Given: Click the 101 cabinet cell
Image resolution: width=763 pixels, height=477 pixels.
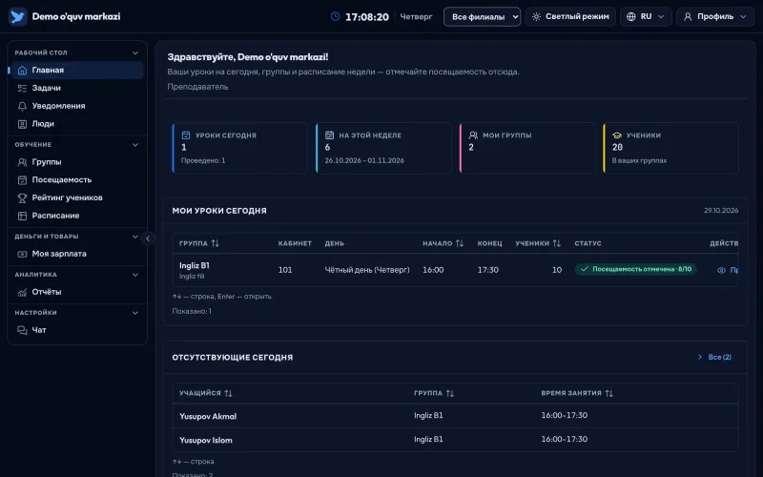Looking at the screenshot, I should [285, 270].
